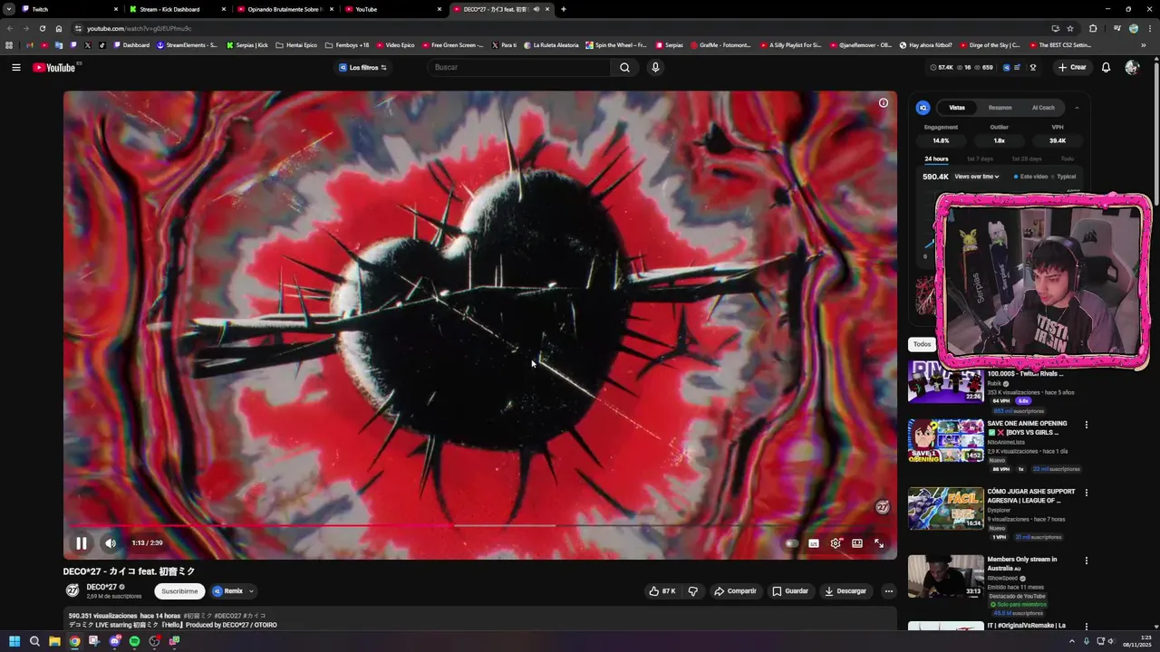Switch player to theater mode
Image resolution: width=1160 pixels, height=652 pixels.
(857, 543)
